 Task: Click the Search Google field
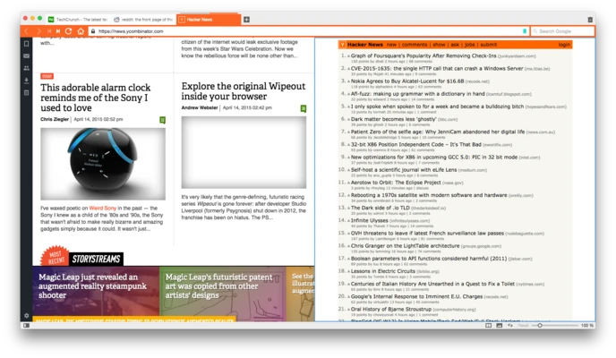point(562,31)
